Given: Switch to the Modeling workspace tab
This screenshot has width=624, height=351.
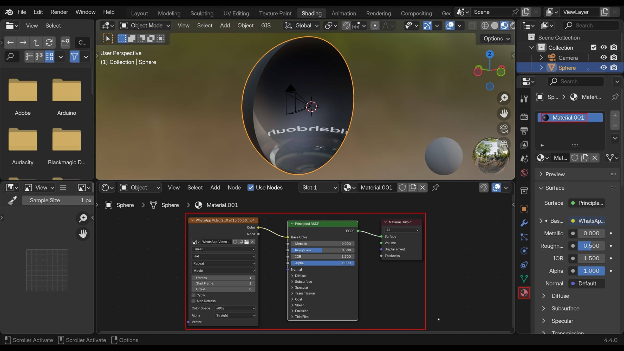Looking at the screenshot, I should 169,13.
